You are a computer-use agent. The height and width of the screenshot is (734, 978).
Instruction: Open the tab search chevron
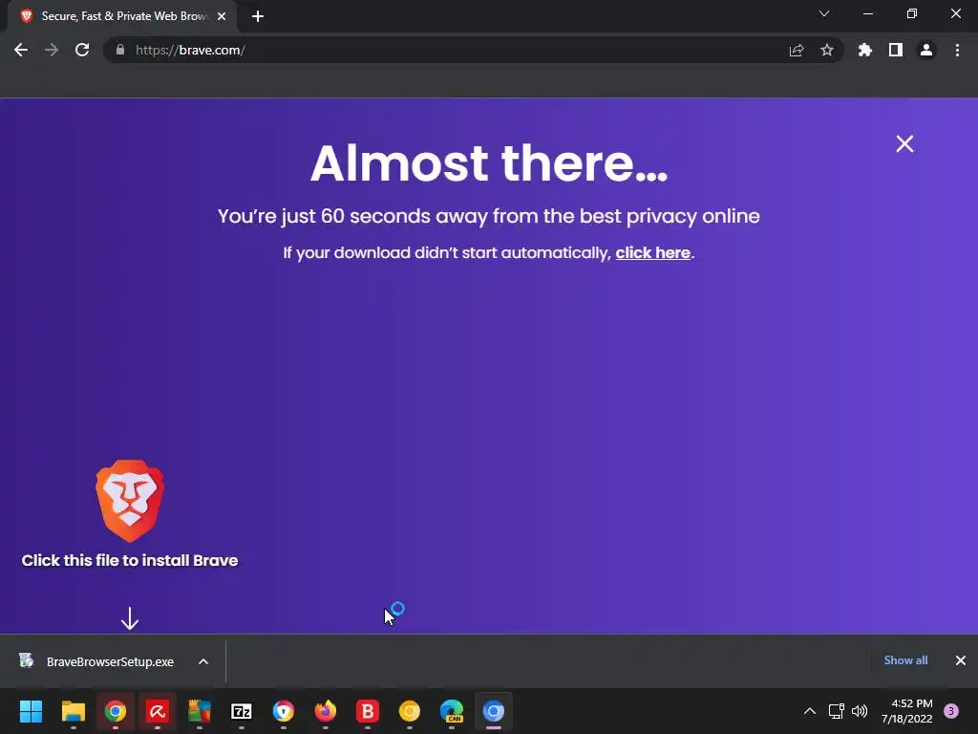coord(824,13)
